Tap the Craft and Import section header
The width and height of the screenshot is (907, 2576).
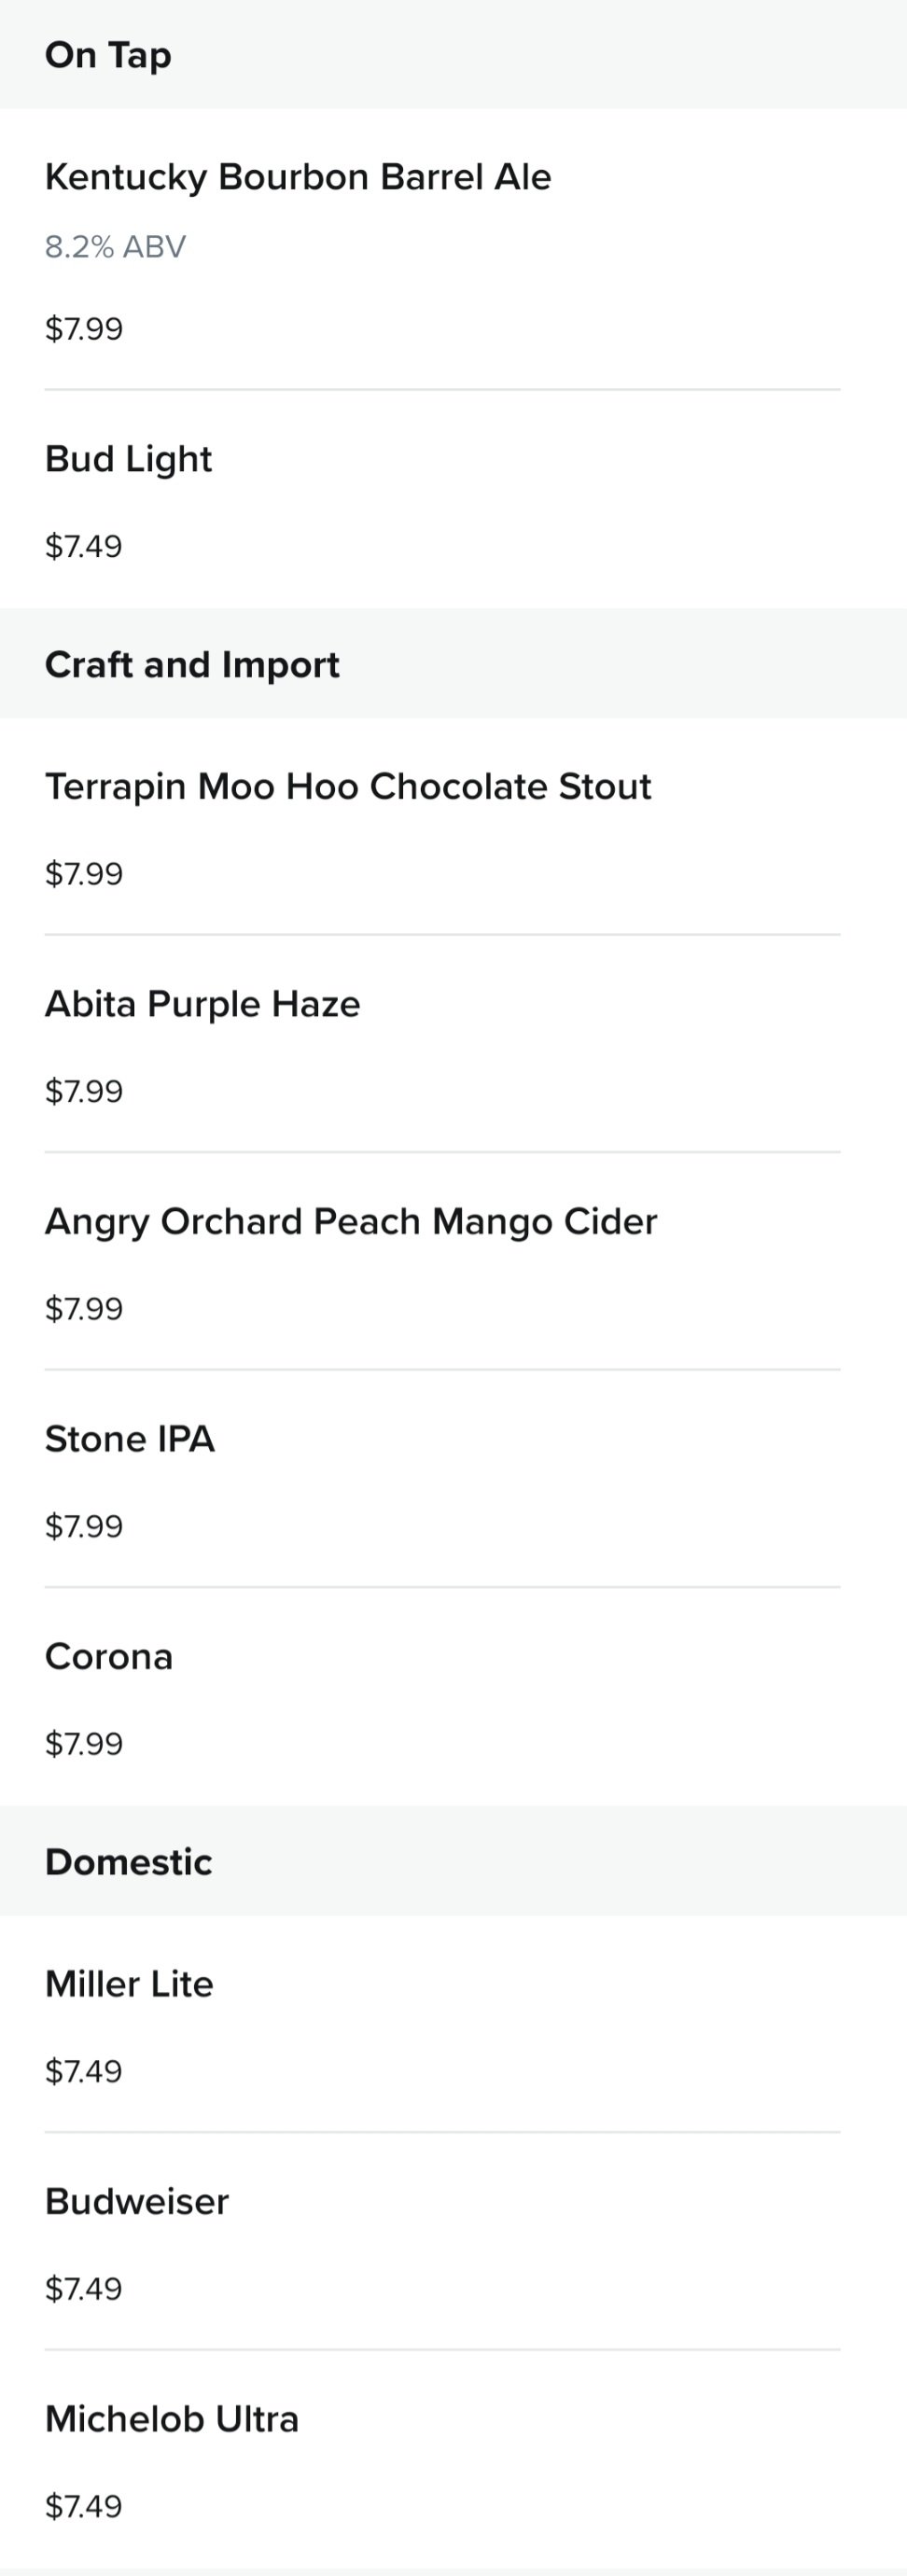click(453, 663)
